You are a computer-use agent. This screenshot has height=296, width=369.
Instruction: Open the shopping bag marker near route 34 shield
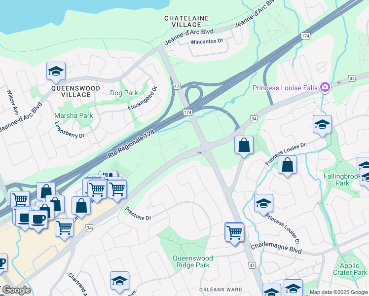tap(244, 145)
